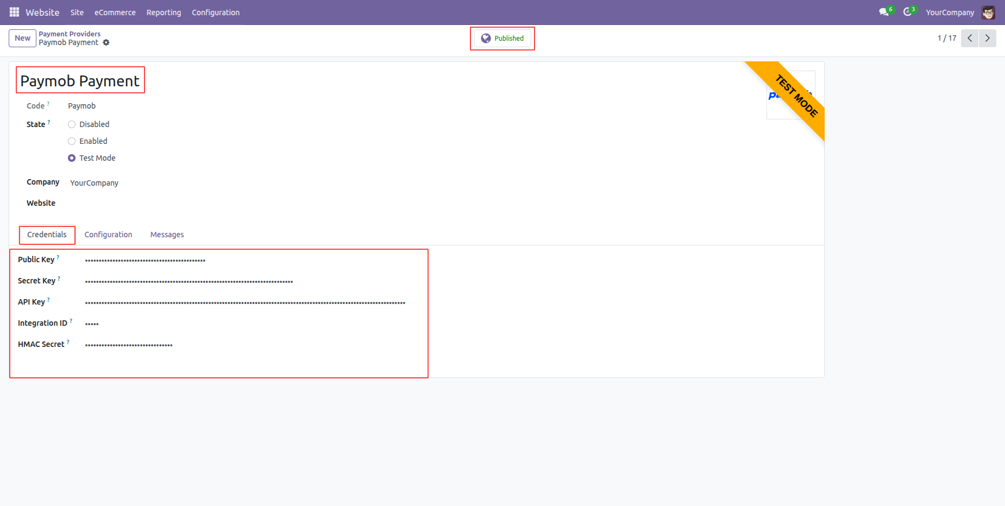Open the user avatar menu
The width and height of the screenshot is (1005, 506).
pos(988,12)
